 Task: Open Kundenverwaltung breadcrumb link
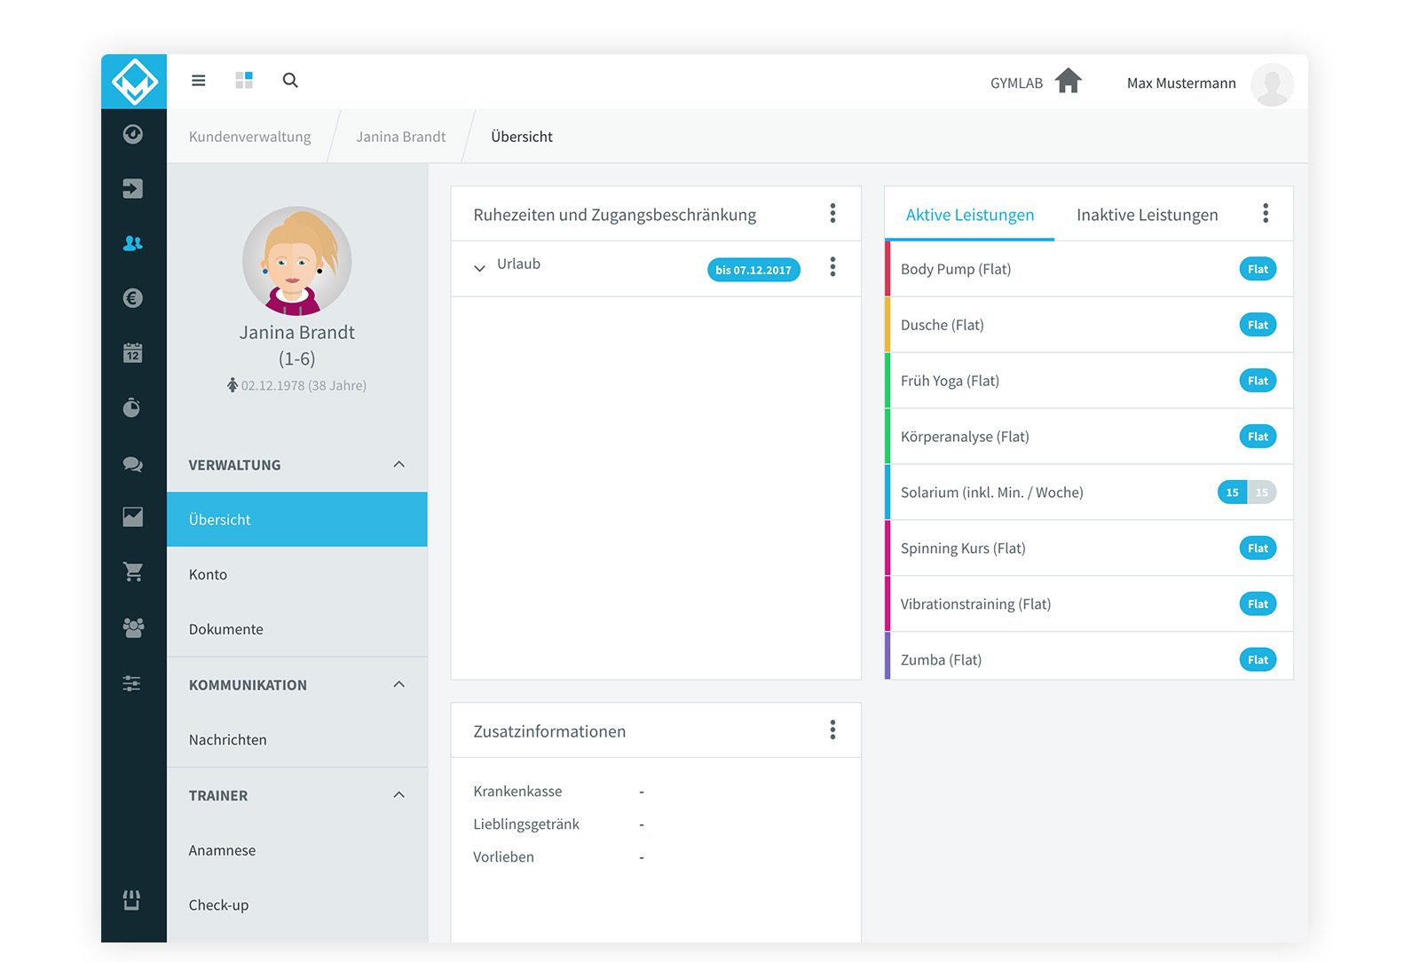point(250,137)
